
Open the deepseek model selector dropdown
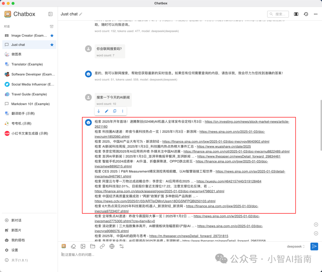[x=295, y=246]
